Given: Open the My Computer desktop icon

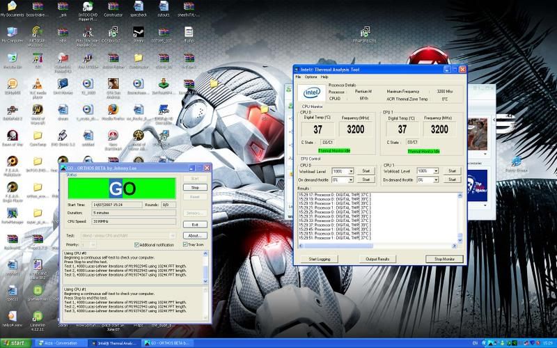Looking at the screenshot, I should click(x=12, y=32).
